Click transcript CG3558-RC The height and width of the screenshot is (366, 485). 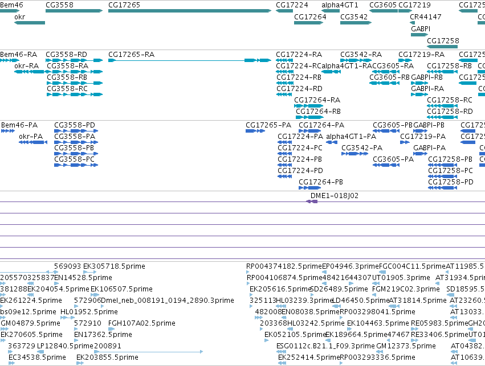(67, 89)
